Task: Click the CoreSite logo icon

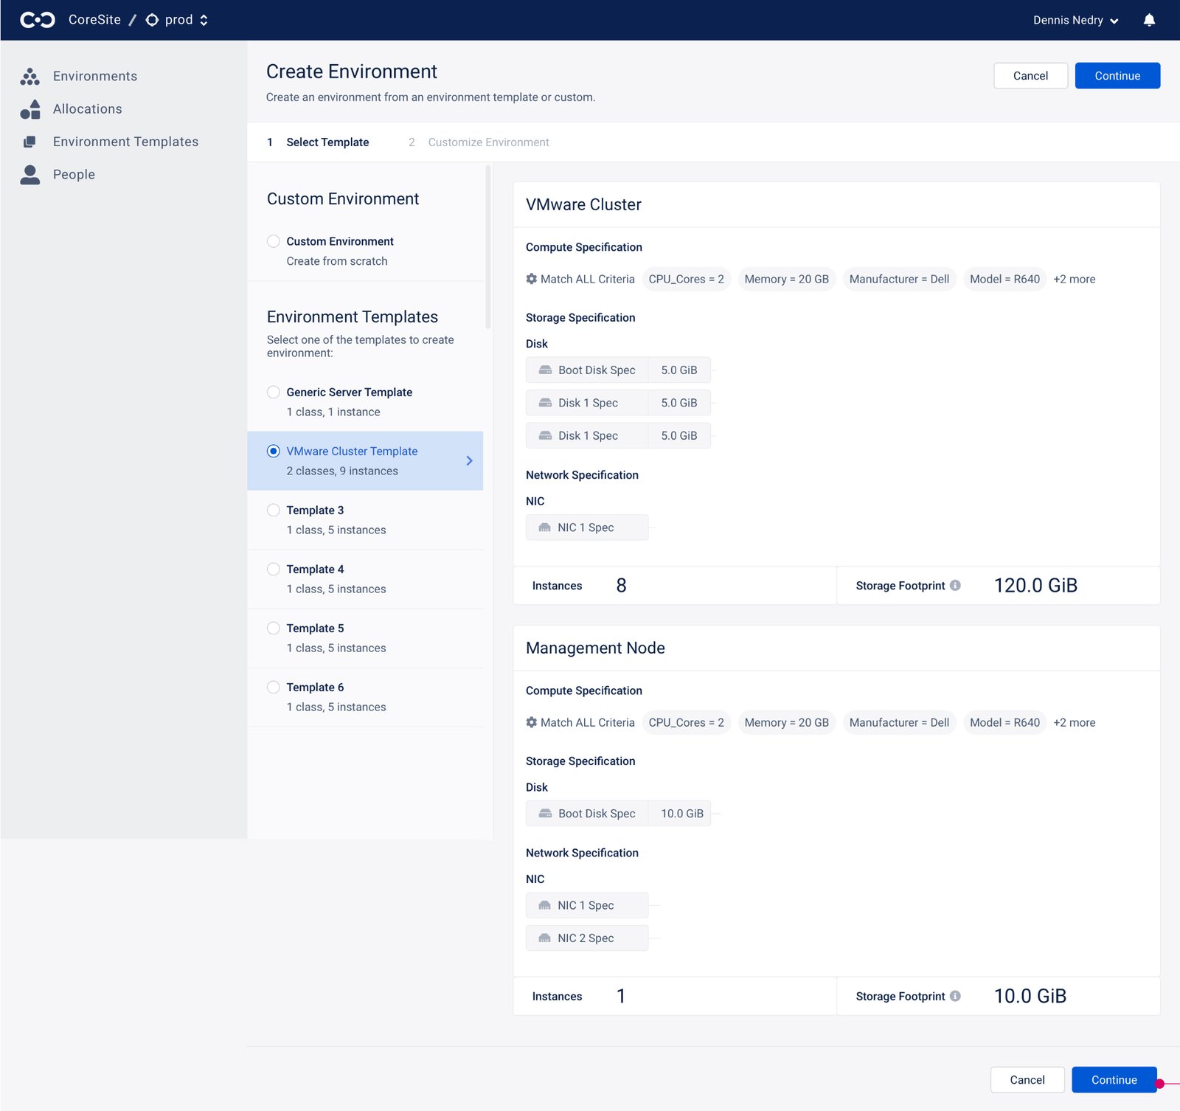Action: (37, 20)
